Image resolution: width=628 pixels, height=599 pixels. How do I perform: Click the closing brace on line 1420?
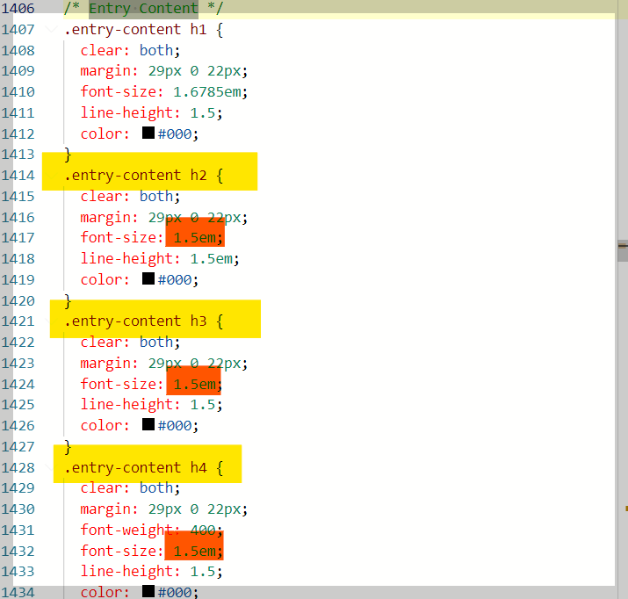click(68, 301)
